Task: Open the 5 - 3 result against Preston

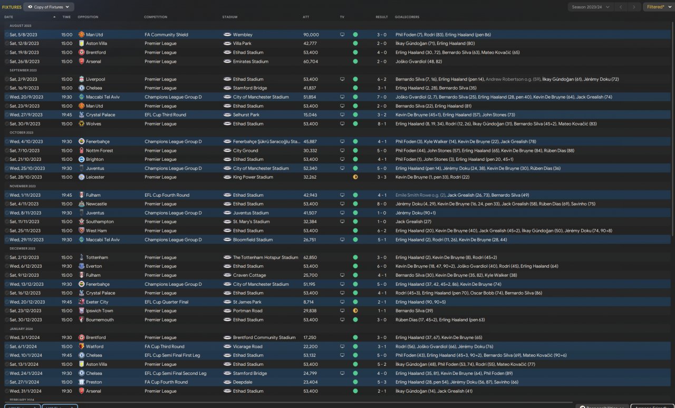Action: click(x=382, y=382)
